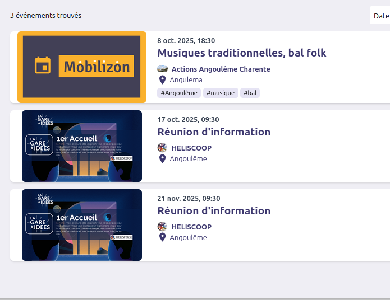
Task: Click the location pin beside Angulema
Action: (x=162, y=80)
